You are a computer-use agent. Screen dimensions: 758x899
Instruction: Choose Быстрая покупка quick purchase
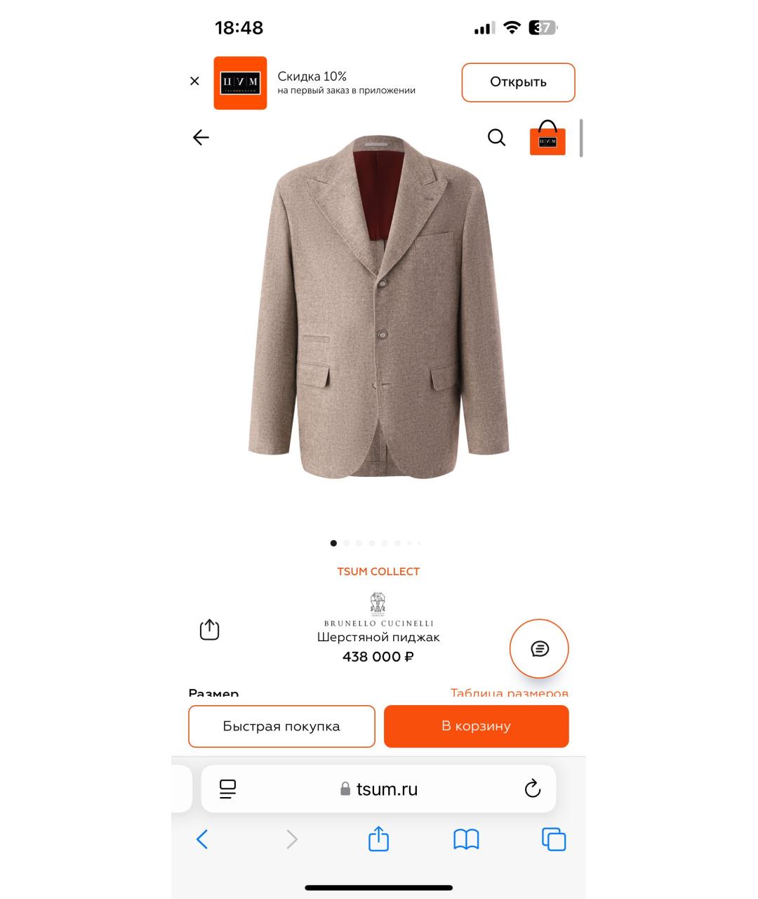(x=281, y=726)
